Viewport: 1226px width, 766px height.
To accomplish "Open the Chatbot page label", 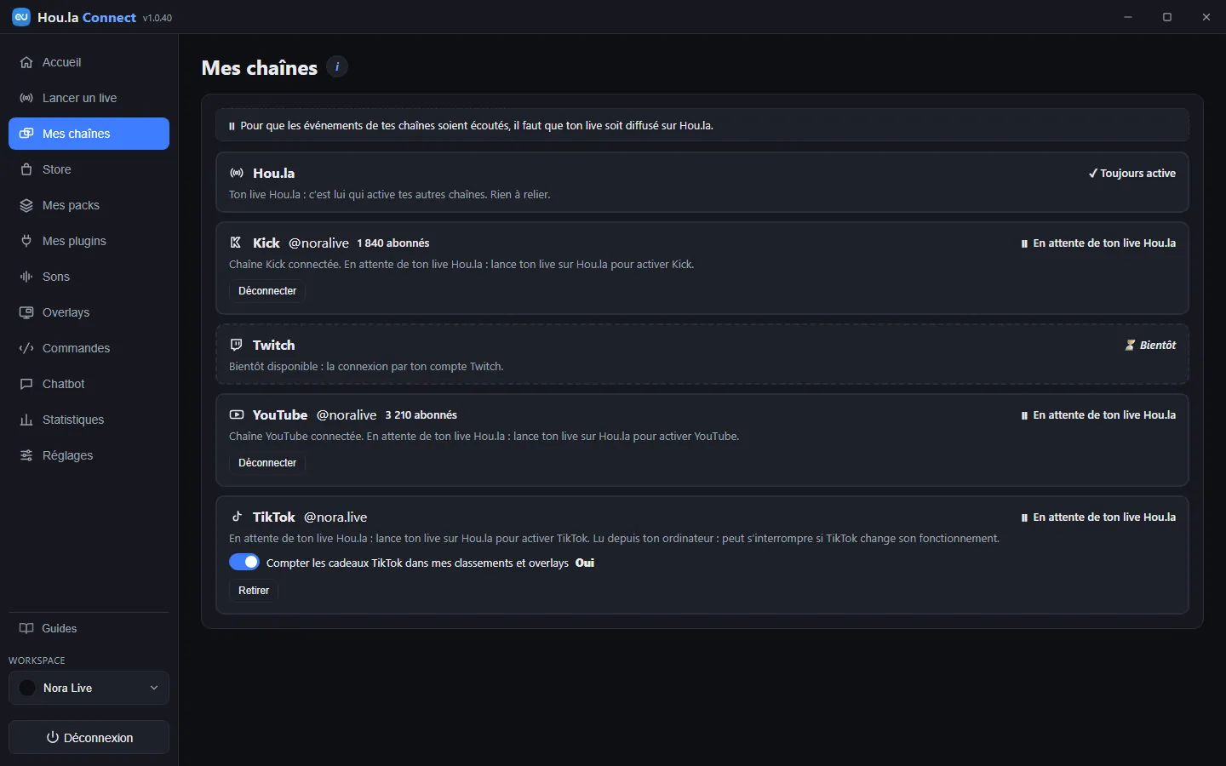I will [x=63, y=384].
